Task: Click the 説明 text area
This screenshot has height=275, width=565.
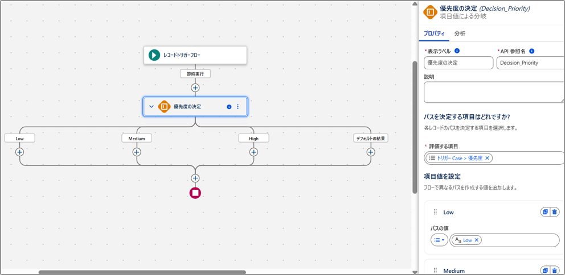Action: tap(494, 93)
